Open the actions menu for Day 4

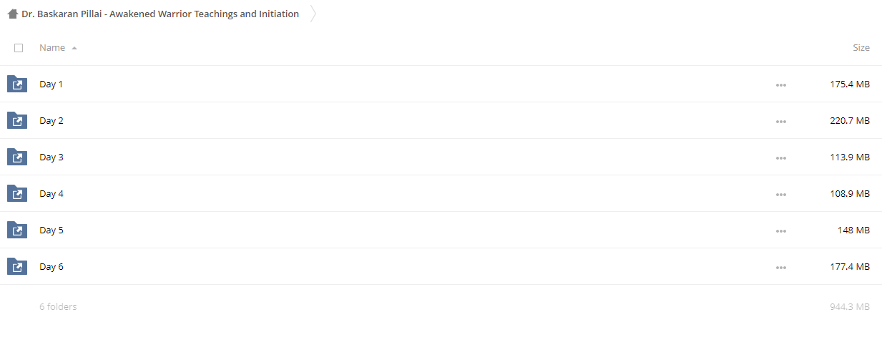coord(780,195)
